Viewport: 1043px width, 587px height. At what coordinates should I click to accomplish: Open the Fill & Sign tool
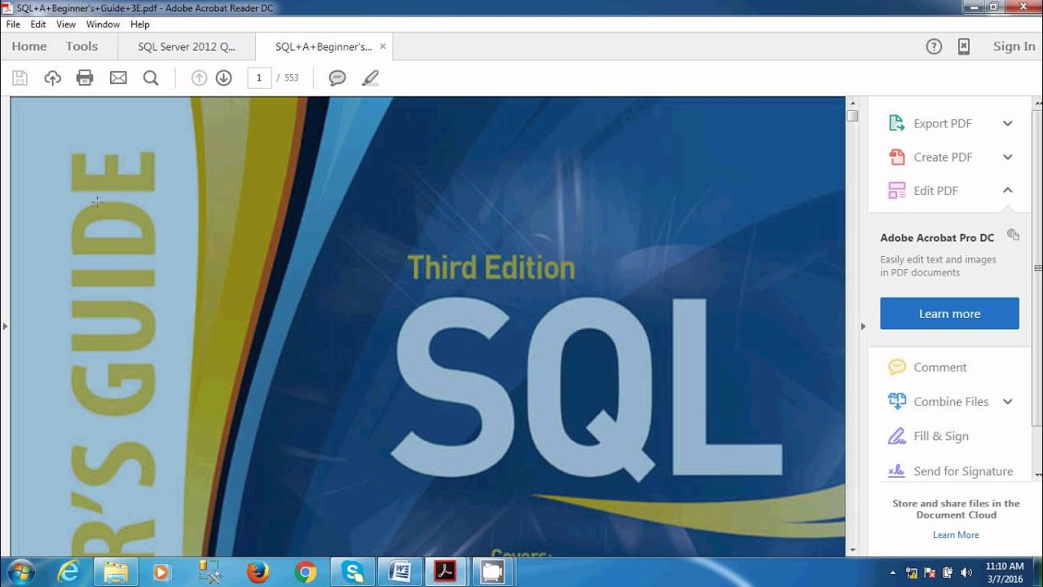coord(941,436)
